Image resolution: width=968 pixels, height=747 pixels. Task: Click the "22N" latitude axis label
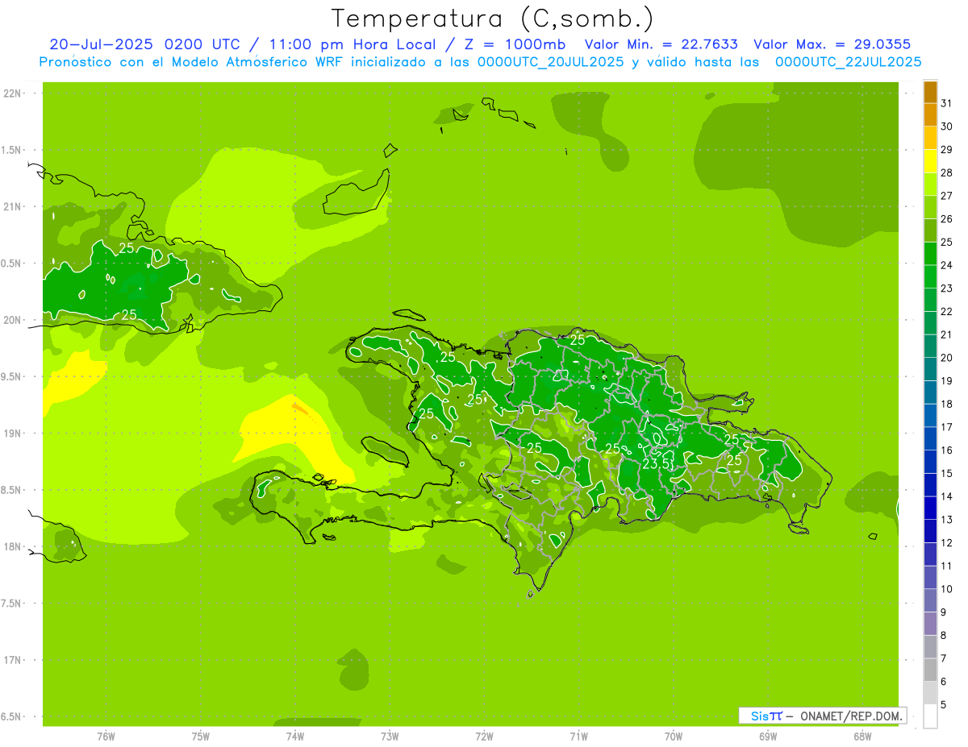click(13, 93)
